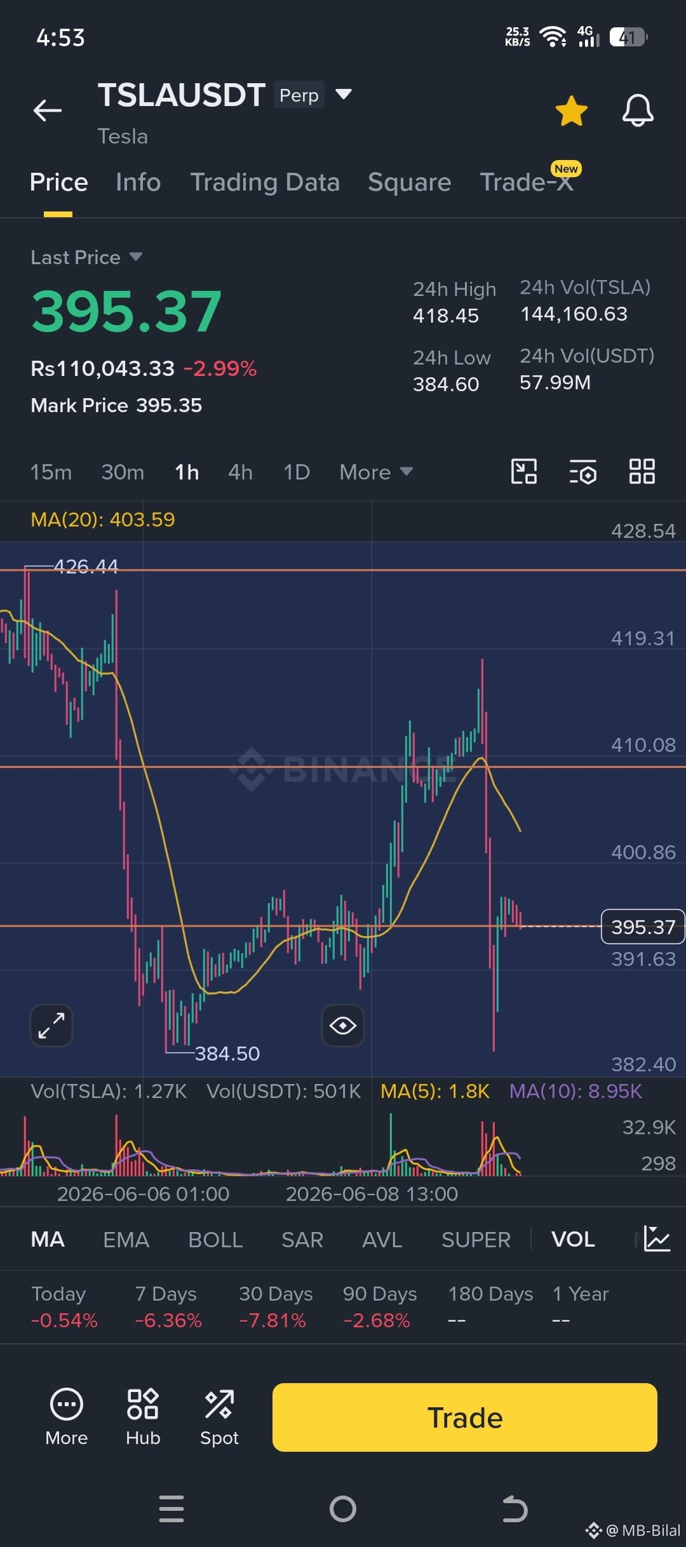The height and width of the screenshot is (1547, 686).
Task: Select 30m chart interval
Action: click(x=123, y=472)
